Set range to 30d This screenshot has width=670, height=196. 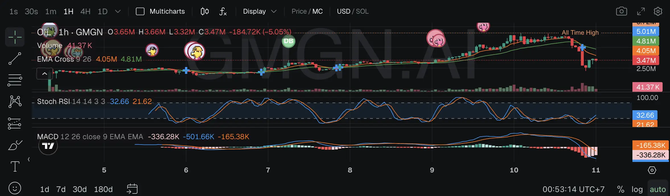click(x=80, y=189)
